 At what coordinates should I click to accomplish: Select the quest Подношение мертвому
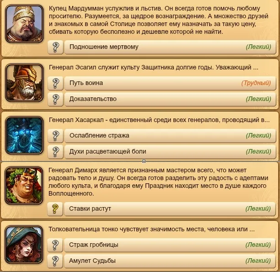point(170,47)
